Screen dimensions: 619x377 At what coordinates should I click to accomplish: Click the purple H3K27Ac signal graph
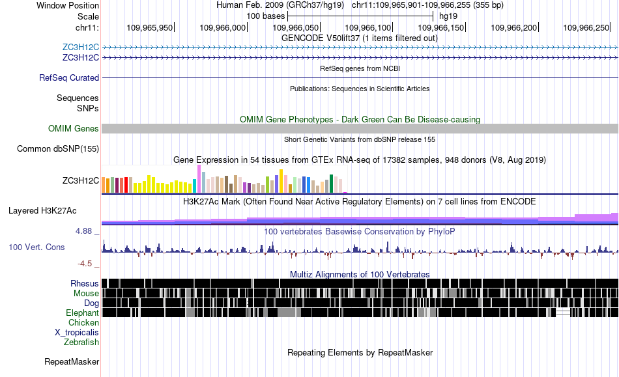click(360, 219)
